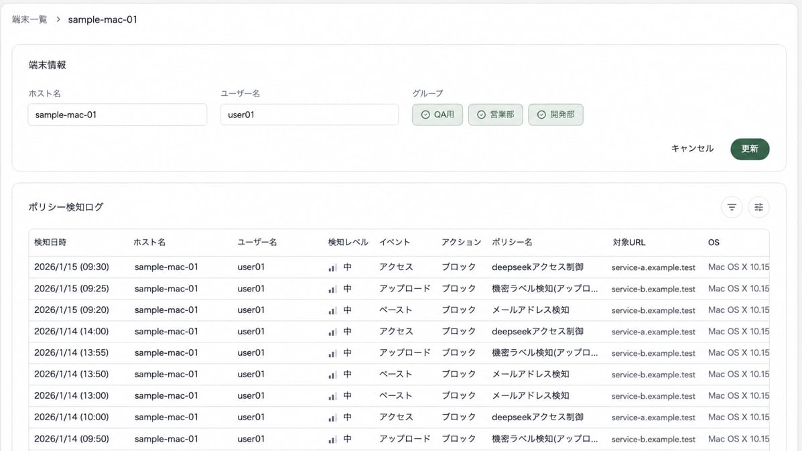
Task: Click the 対象URL column header
Action: (628, 243)
